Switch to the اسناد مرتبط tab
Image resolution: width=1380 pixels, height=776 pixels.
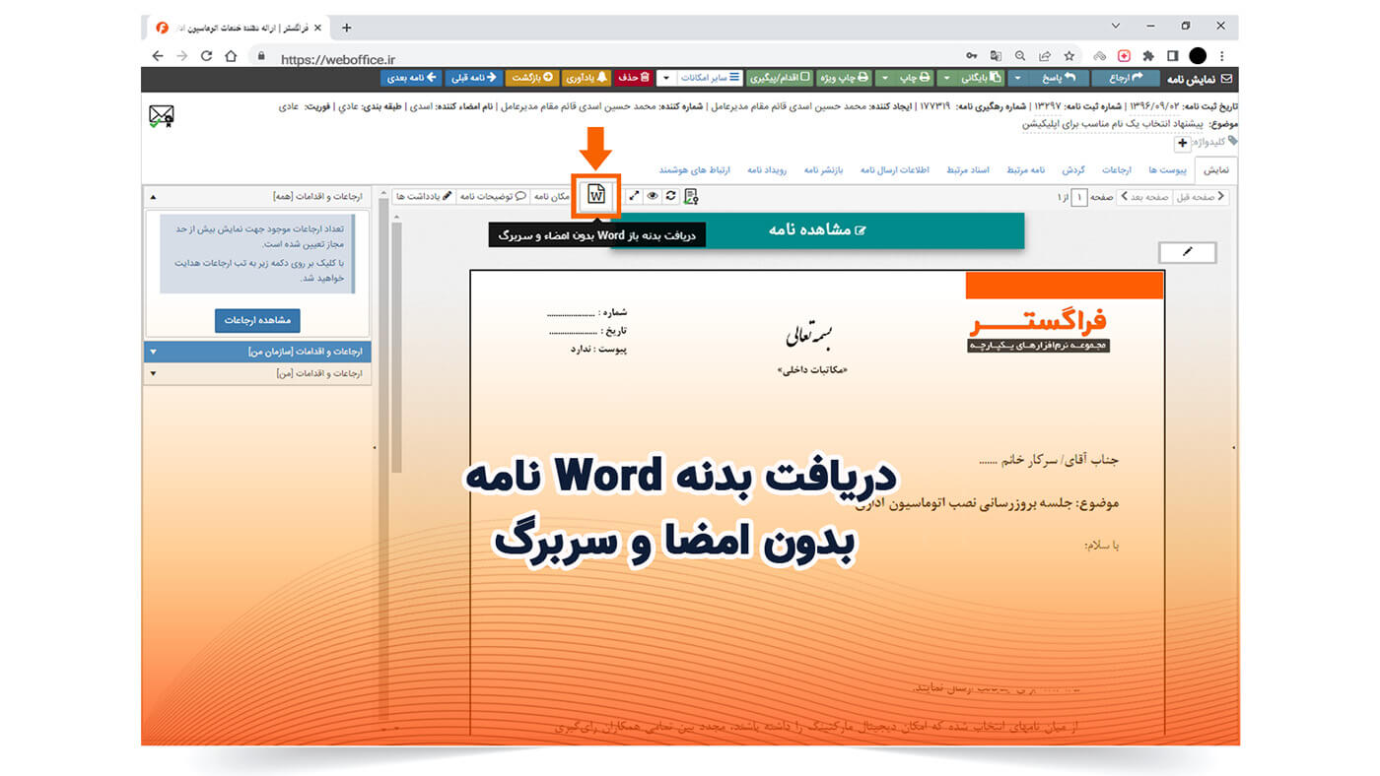click(x=968, y=170)
